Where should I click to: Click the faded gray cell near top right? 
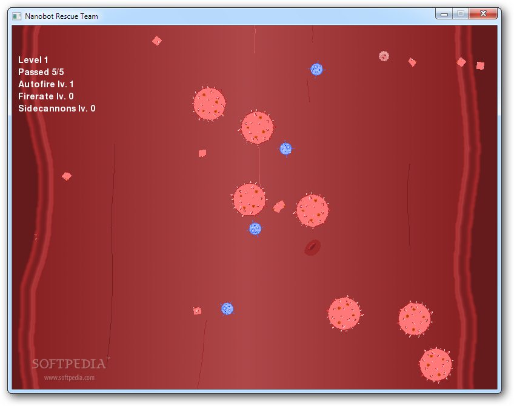click(384, 56)
